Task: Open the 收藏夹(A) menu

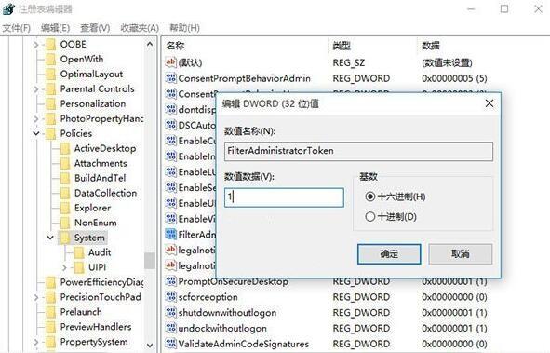Action: pos(140,27)
